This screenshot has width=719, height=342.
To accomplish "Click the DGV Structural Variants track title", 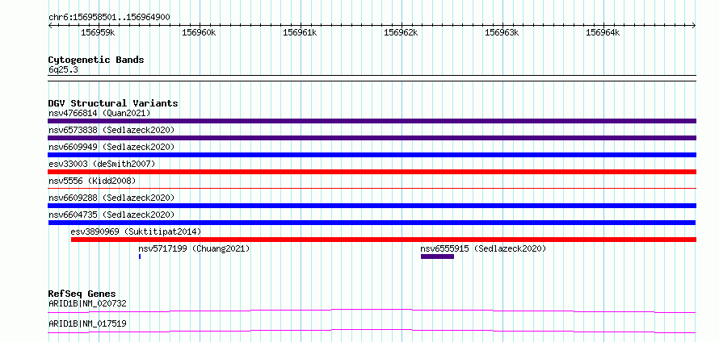I will [x=113, y=103].
